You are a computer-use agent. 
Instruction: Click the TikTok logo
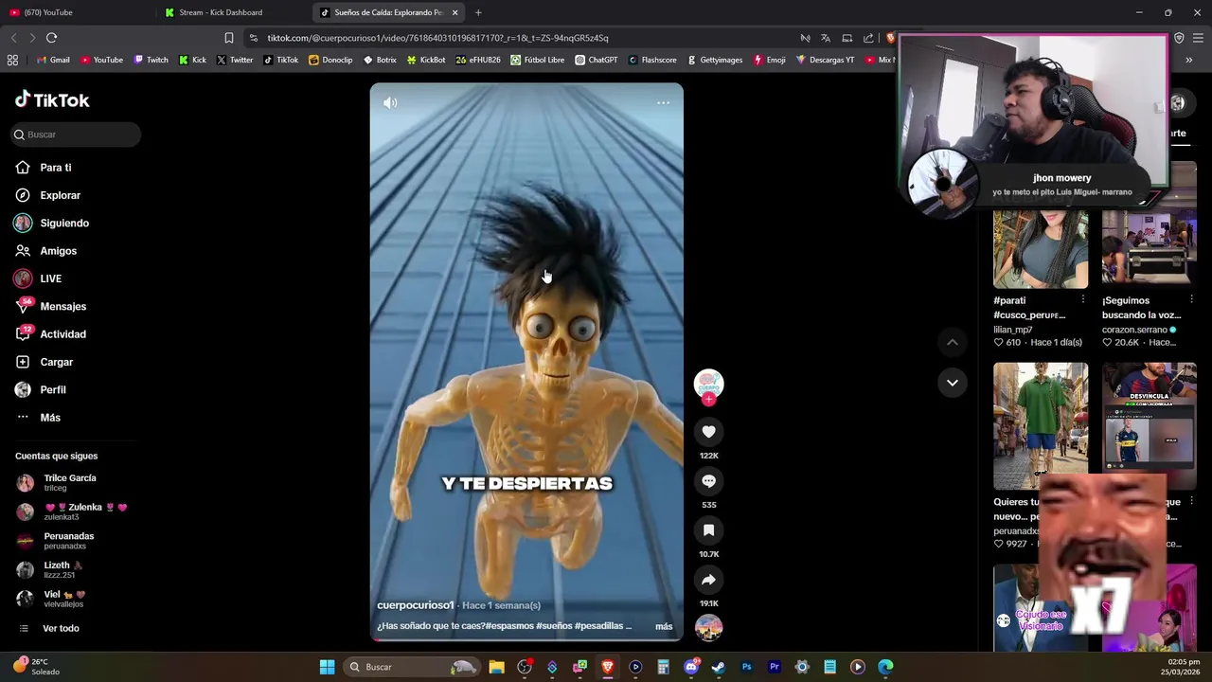pos(52,99)
